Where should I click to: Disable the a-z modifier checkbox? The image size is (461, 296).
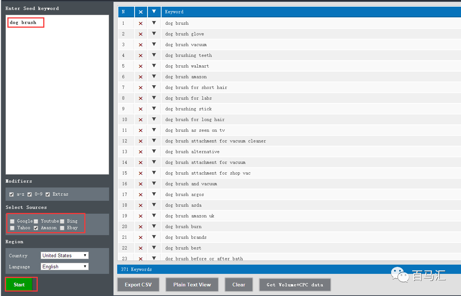12,195
